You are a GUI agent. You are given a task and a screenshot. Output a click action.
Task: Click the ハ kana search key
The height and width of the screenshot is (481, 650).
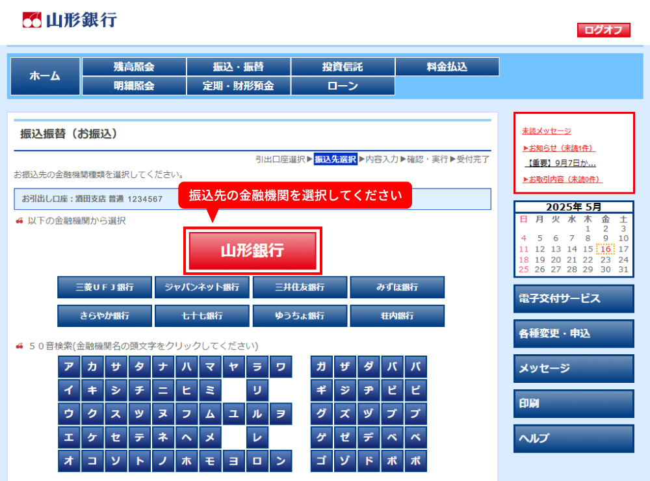[187, 367]
